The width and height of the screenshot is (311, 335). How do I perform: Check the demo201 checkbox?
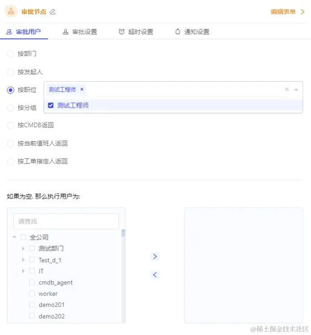(32, 305)
